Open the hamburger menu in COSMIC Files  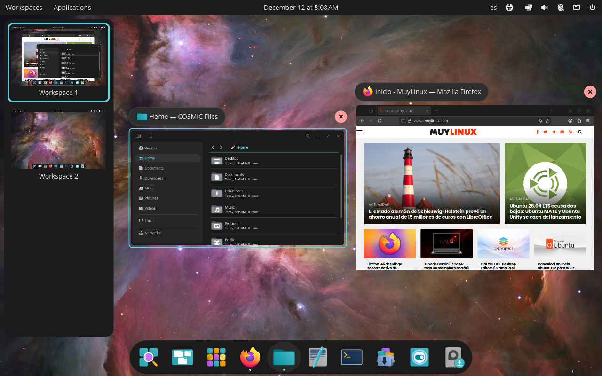150,136
